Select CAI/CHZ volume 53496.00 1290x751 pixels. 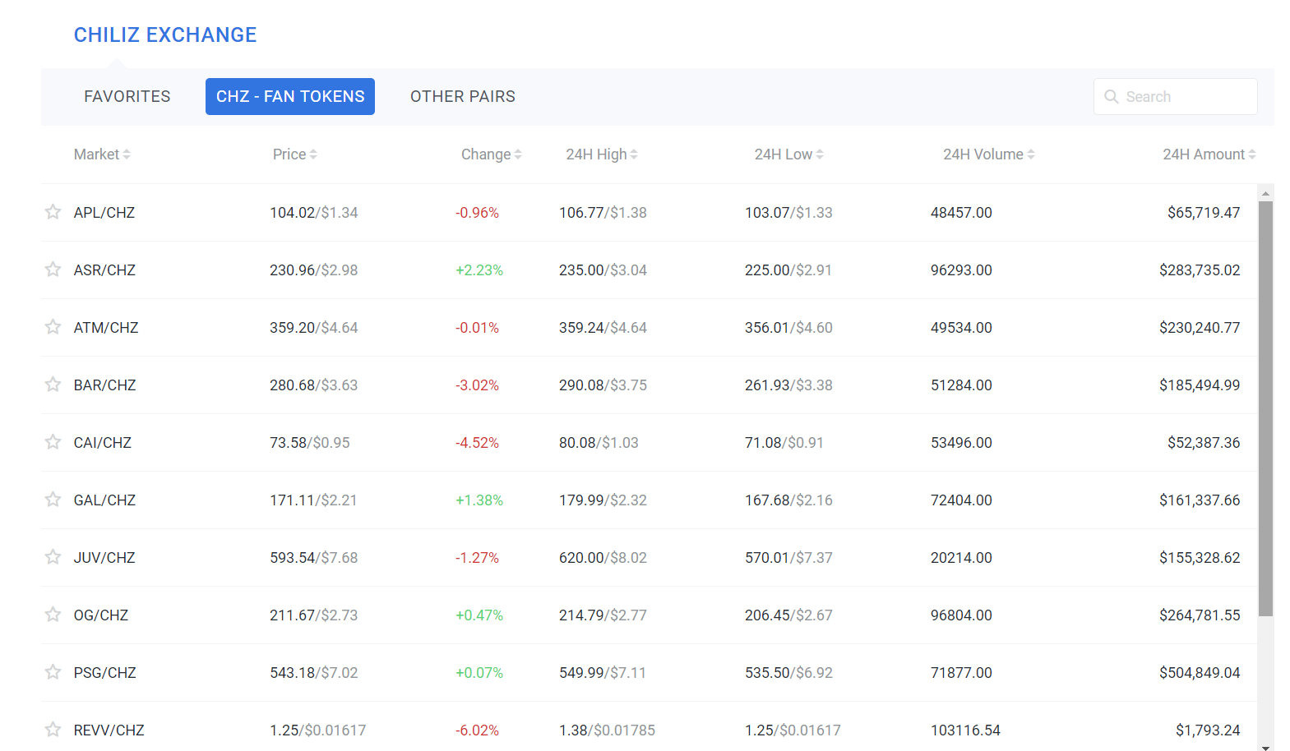tap(961, 442)
